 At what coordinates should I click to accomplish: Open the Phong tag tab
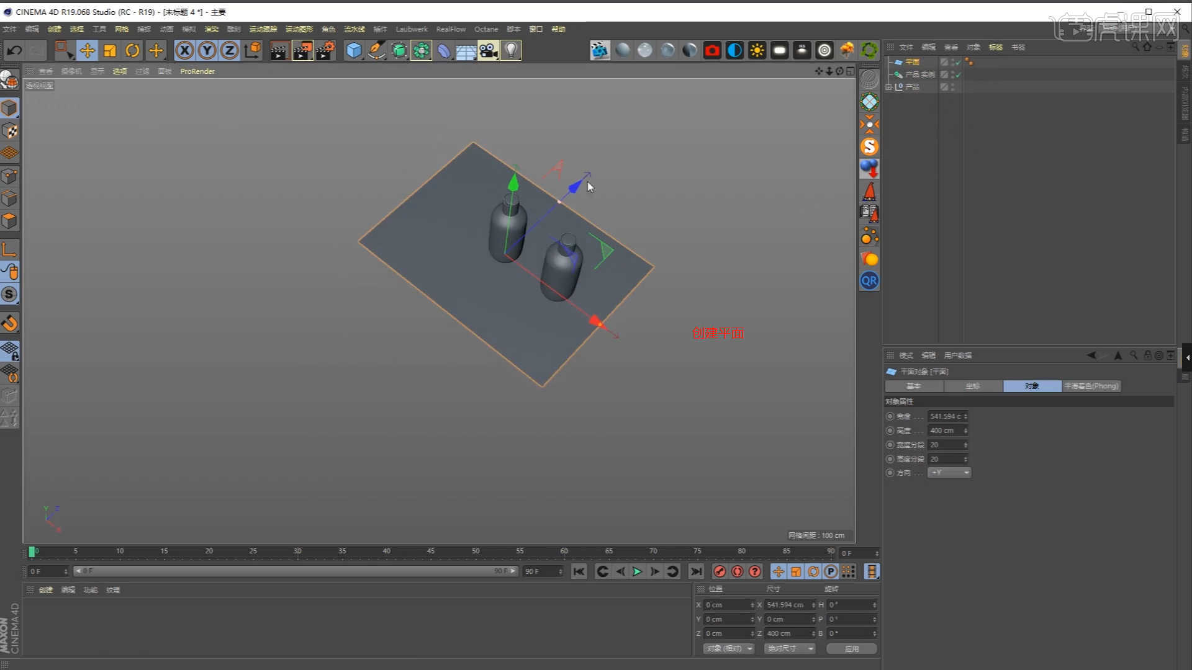[x=1091, y=386]
